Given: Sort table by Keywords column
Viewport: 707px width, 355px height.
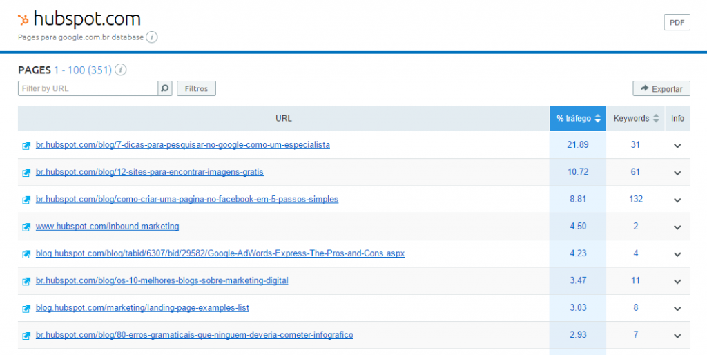Looking at the screenshot, I should pos(635,119).
